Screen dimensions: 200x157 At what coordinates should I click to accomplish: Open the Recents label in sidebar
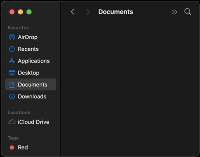(x=28, y=49)
